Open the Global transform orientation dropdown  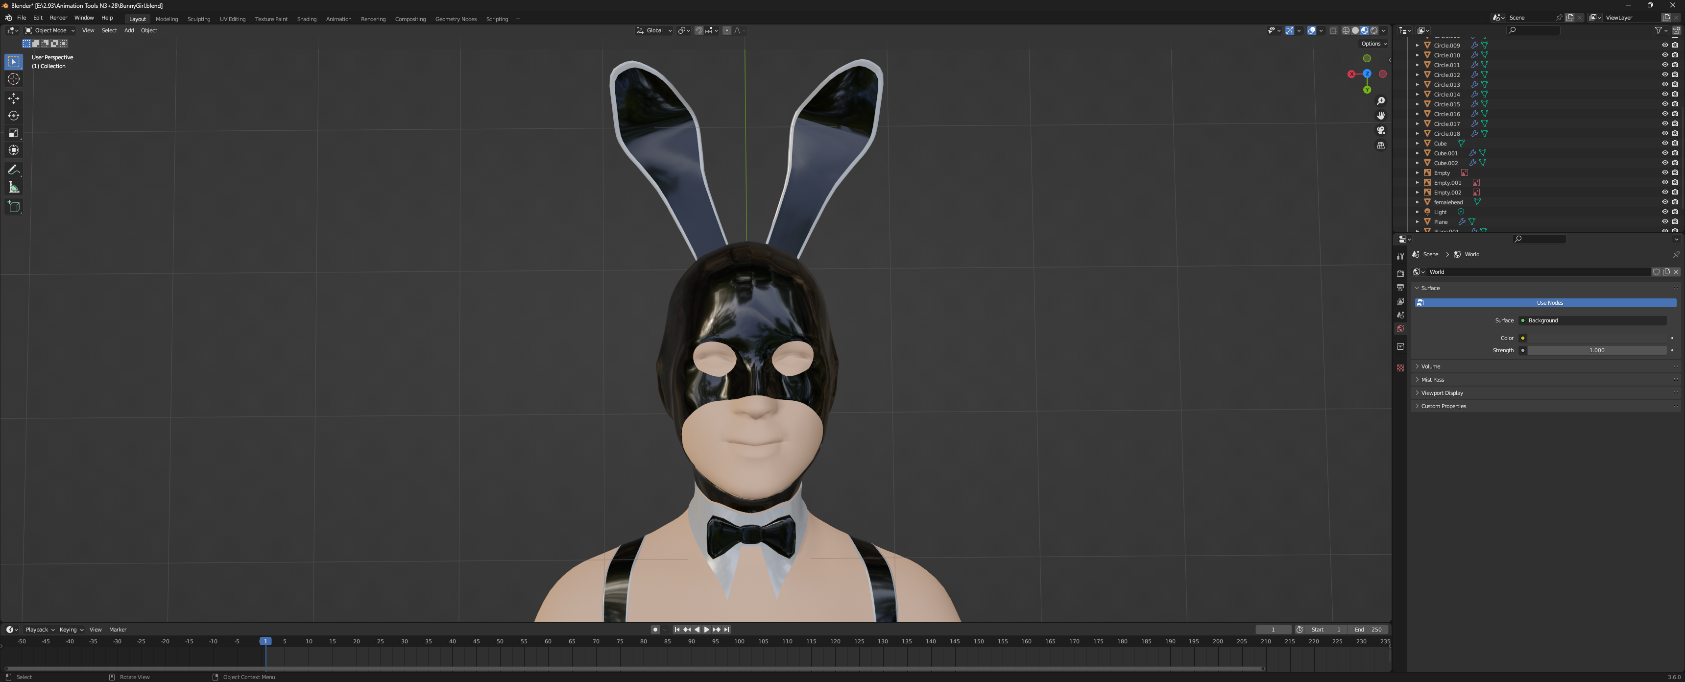[x=654, y=31]
